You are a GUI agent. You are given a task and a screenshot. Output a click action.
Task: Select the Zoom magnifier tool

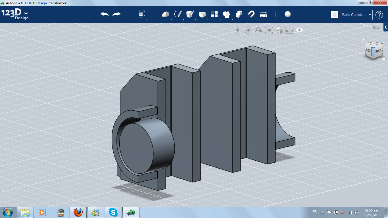(258, 30)
